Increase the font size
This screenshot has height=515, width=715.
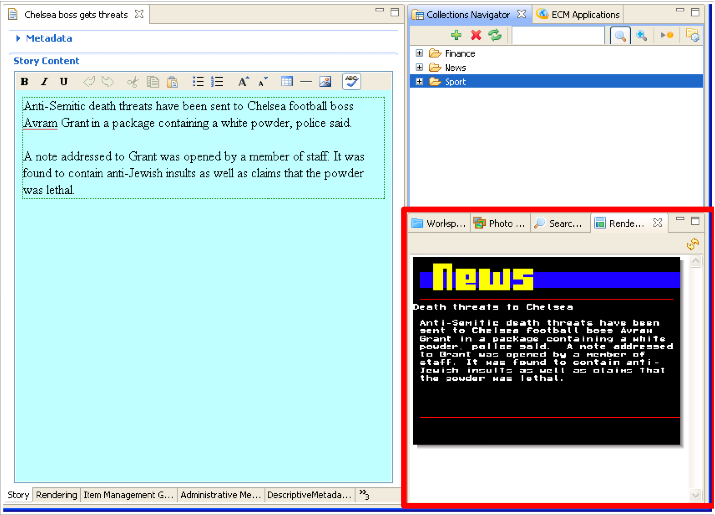pyautogui.click(x=243, y=82)
